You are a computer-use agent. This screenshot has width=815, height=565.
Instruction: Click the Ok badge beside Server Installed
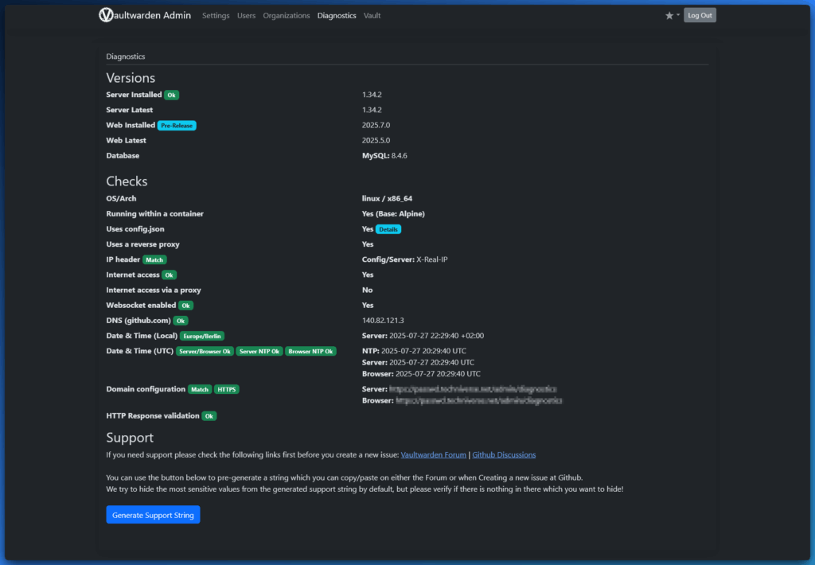(x=172, y=95)
